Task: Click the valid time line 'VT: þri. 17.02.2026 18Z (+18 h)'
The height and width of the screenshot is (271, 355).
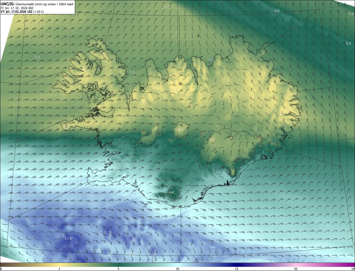Action: (22, 12)
